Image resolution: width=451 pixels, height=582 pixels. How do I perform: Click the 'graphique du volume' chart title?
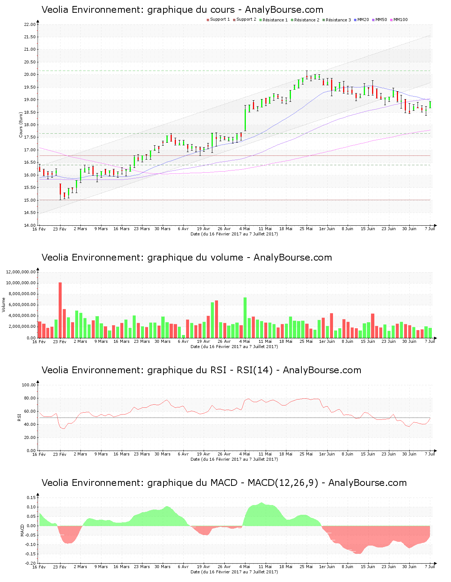[x=187, y=258]
